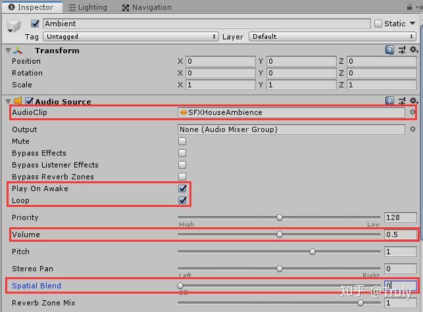
Task: Click the Volume value field 0.5
Action: click(401, 234)
